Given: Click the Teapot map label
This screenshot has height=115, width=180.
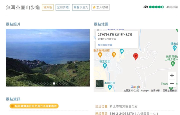Looking at the screenshot, I should pos(164,84).
